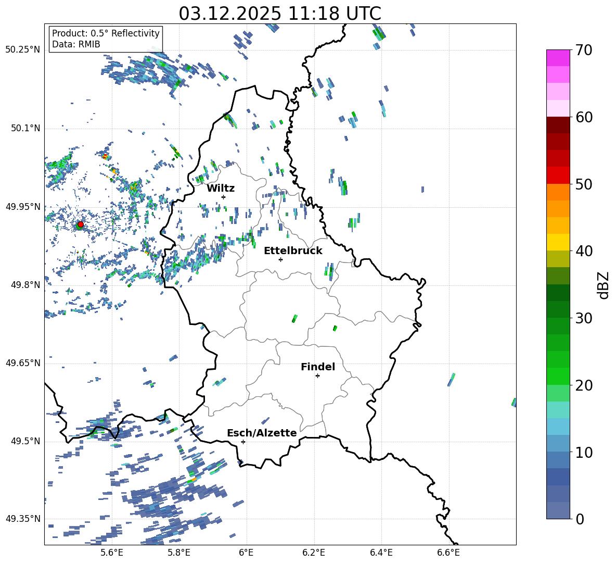Click the magenta 68-70 dBZ color band
This screenshot has height=563, width=616.
[x=558, y=58]
